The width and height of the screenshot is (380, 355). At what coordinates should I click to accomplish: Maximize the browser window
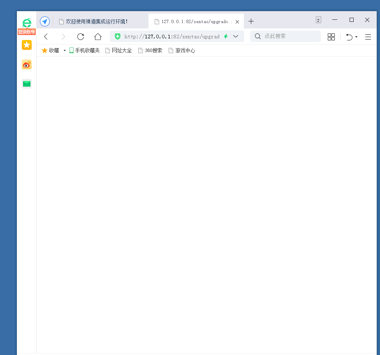pos(351,20)
